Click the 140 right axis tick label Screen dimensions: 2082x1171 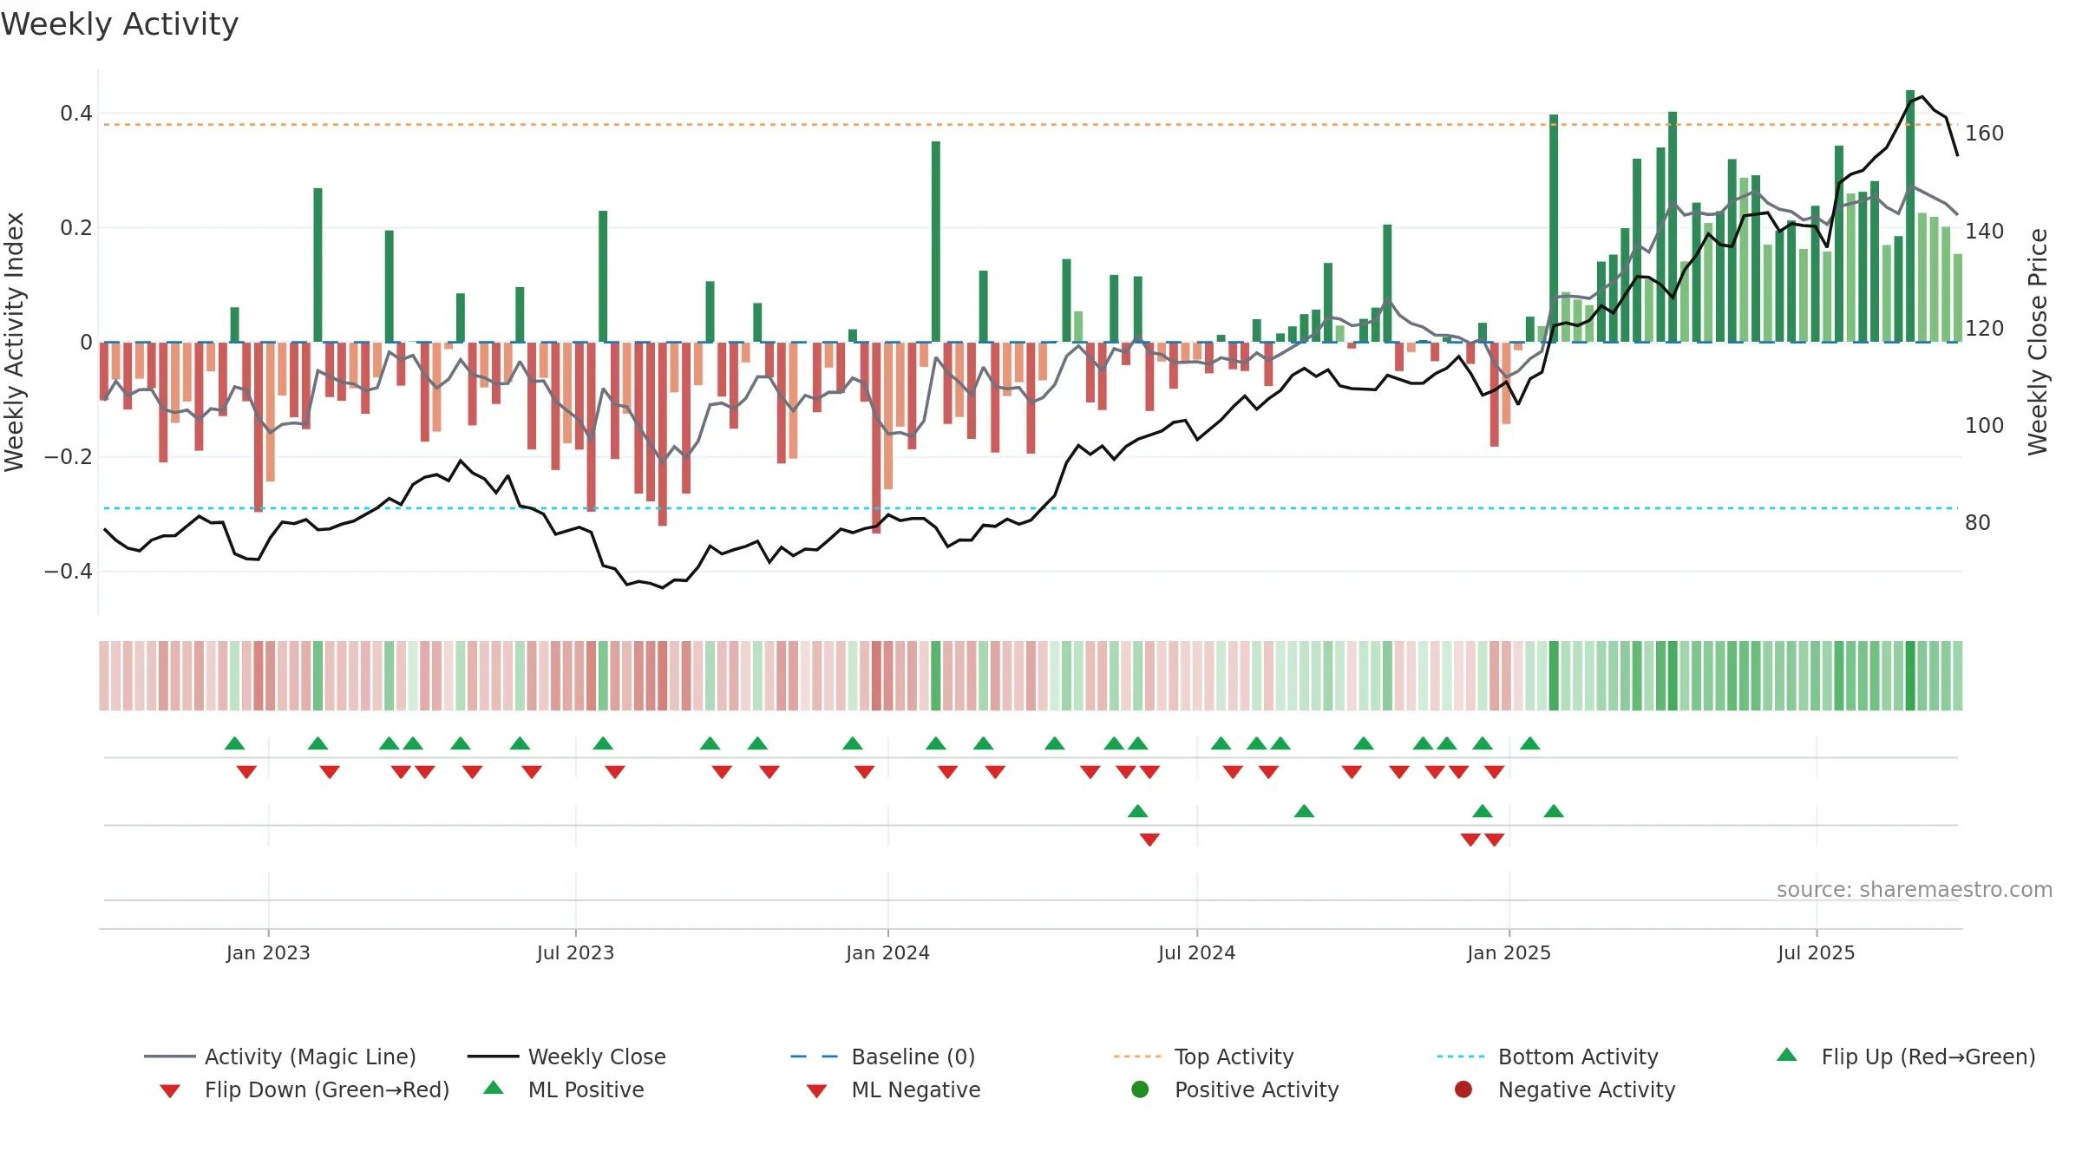point(1985,232)
